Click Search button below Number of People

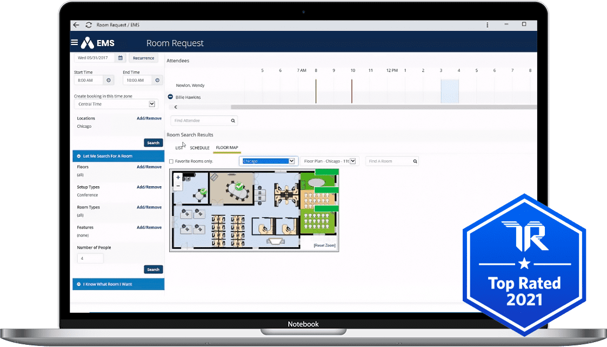(154, 270)
